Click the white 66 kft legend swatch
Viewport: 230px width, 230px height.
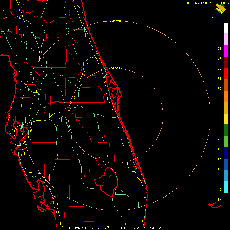226,28
